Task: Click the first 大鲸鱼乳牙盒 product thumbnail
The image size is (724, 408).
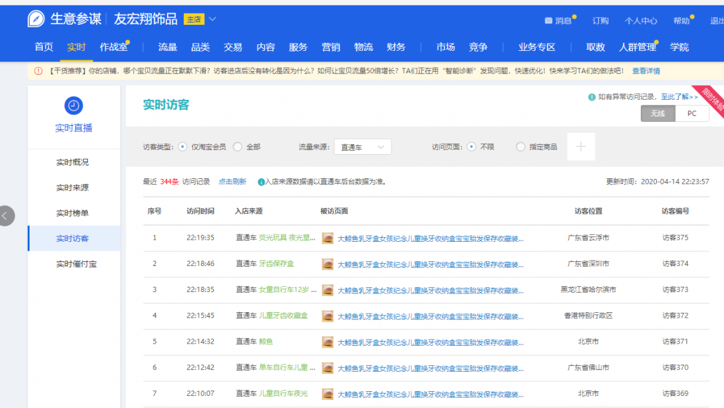Action: click(x=326, y=237)
